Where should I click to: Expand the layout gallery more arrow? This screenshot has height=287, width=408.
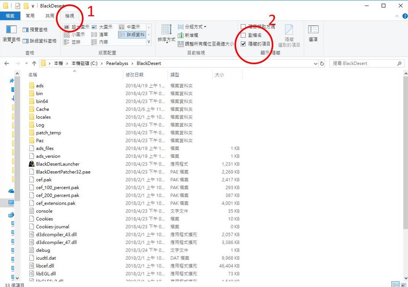coord(149,42)
